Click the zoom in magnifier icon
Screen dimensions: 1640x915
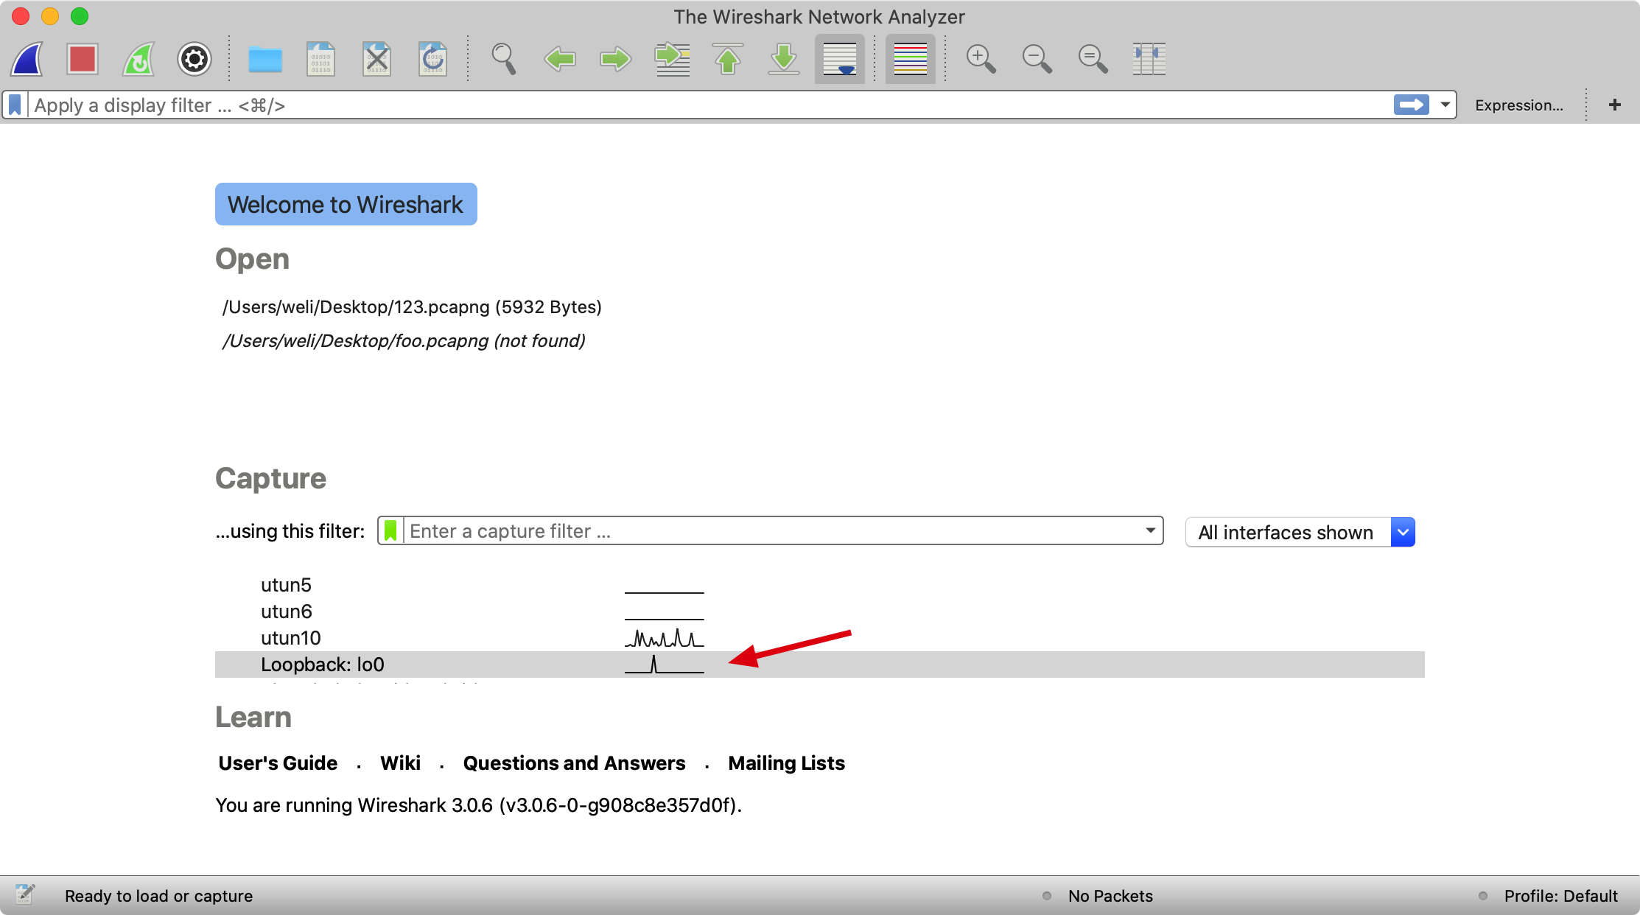click(981, 59)
